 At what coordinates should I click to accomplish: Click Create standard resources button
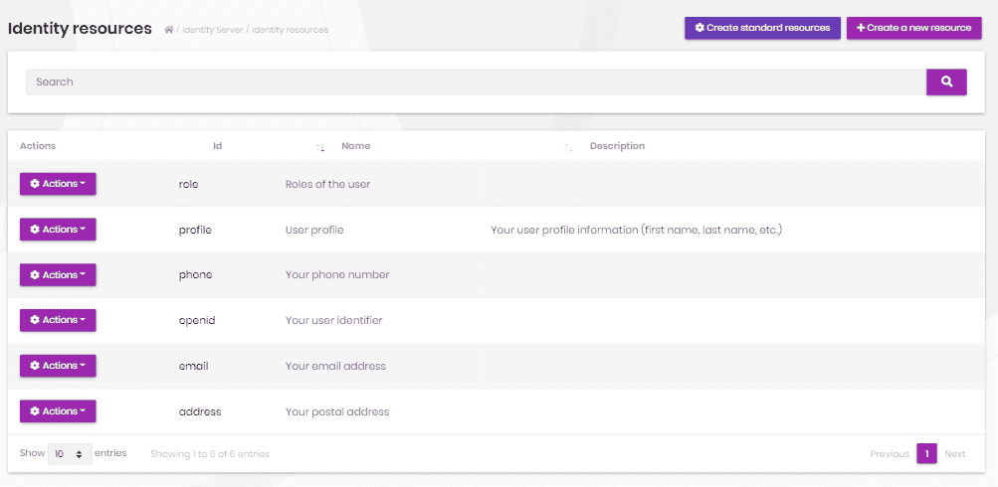[x=762, y=28]
